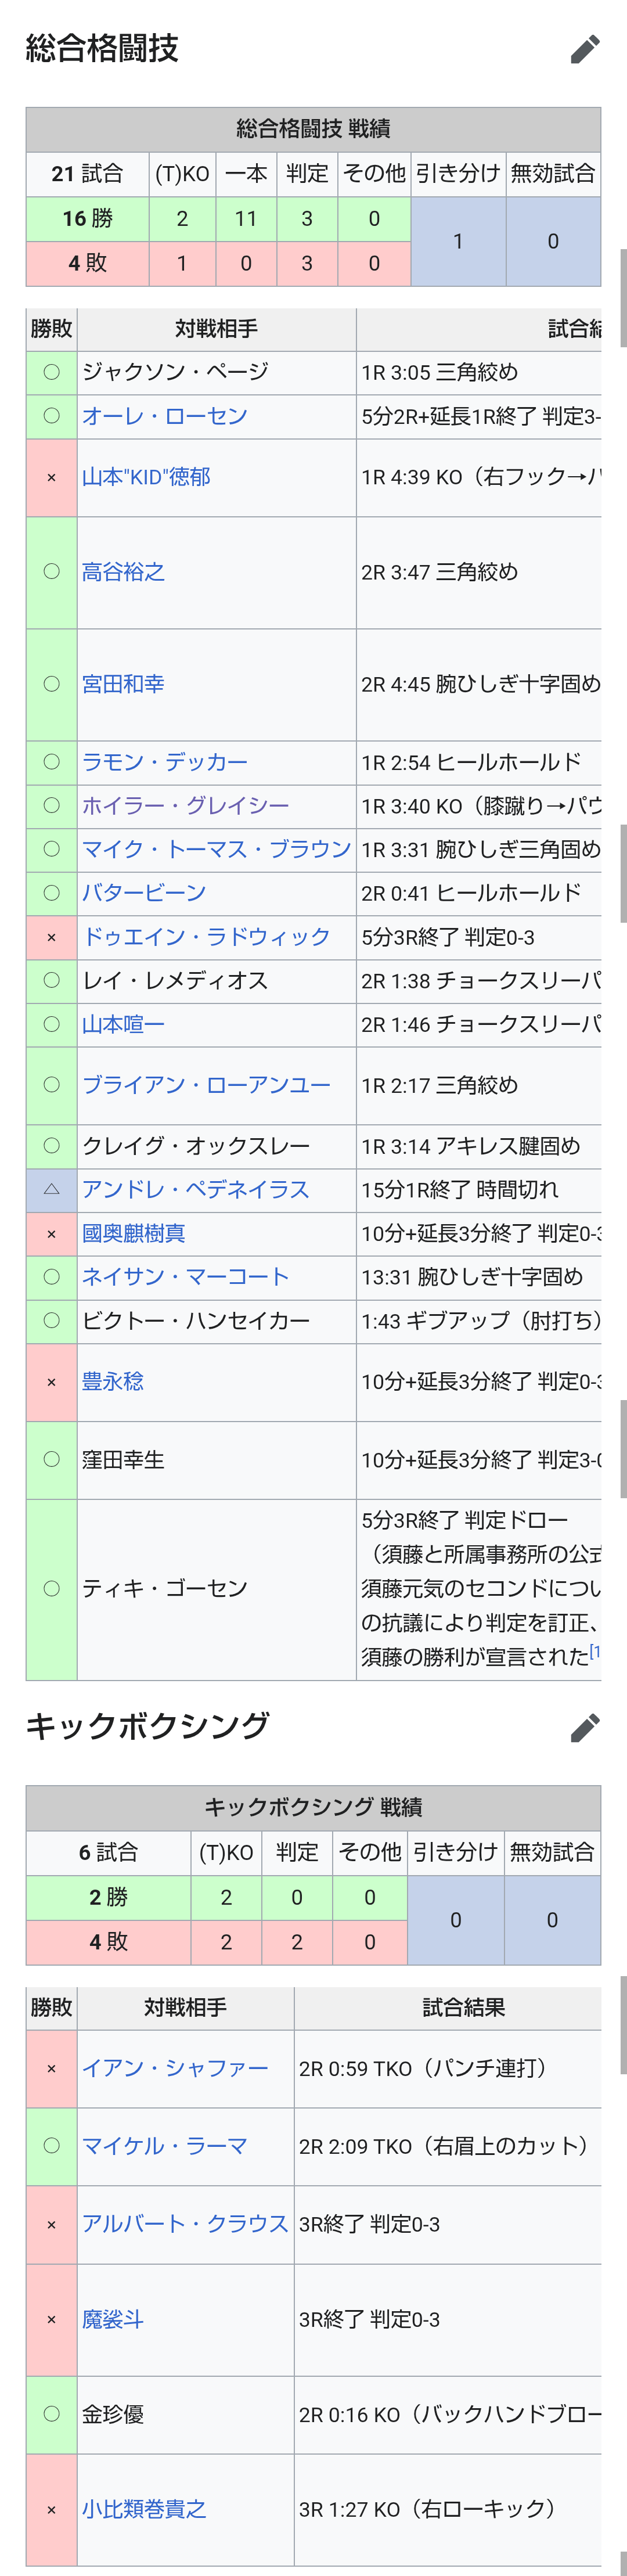The width and height of the screenshot is (627, 2576).
Task: Click ブライアン・ローアンユー opponent link
Action: 206,1085
